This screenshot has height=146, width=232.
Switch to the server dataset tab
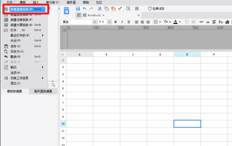(43, 91)
